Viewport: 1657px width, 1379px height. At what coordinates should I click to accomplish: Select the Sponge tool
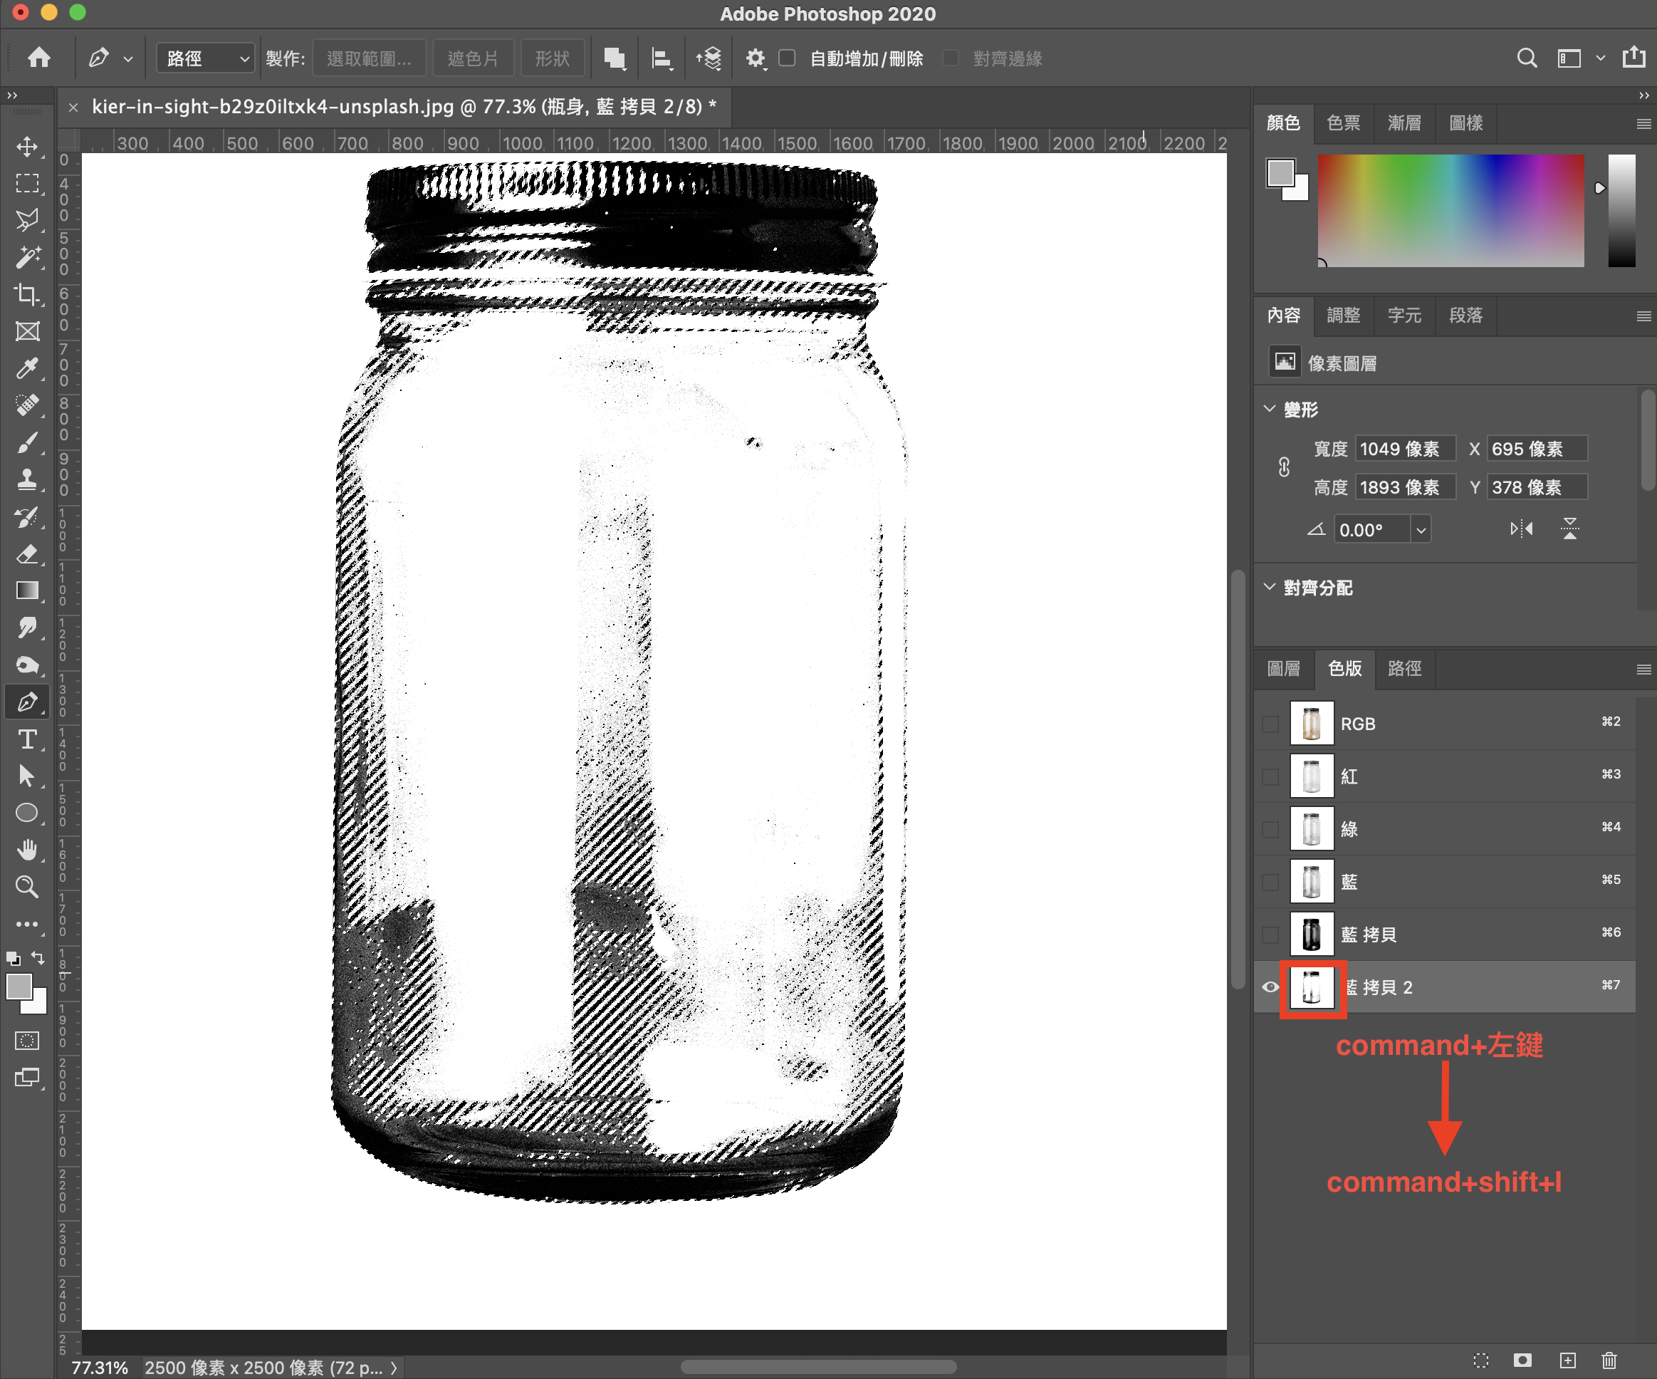pyautogui.click(x=27, y=665)
